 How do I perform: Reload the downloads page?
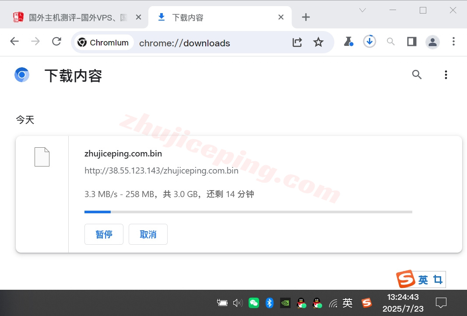[56, 42]
